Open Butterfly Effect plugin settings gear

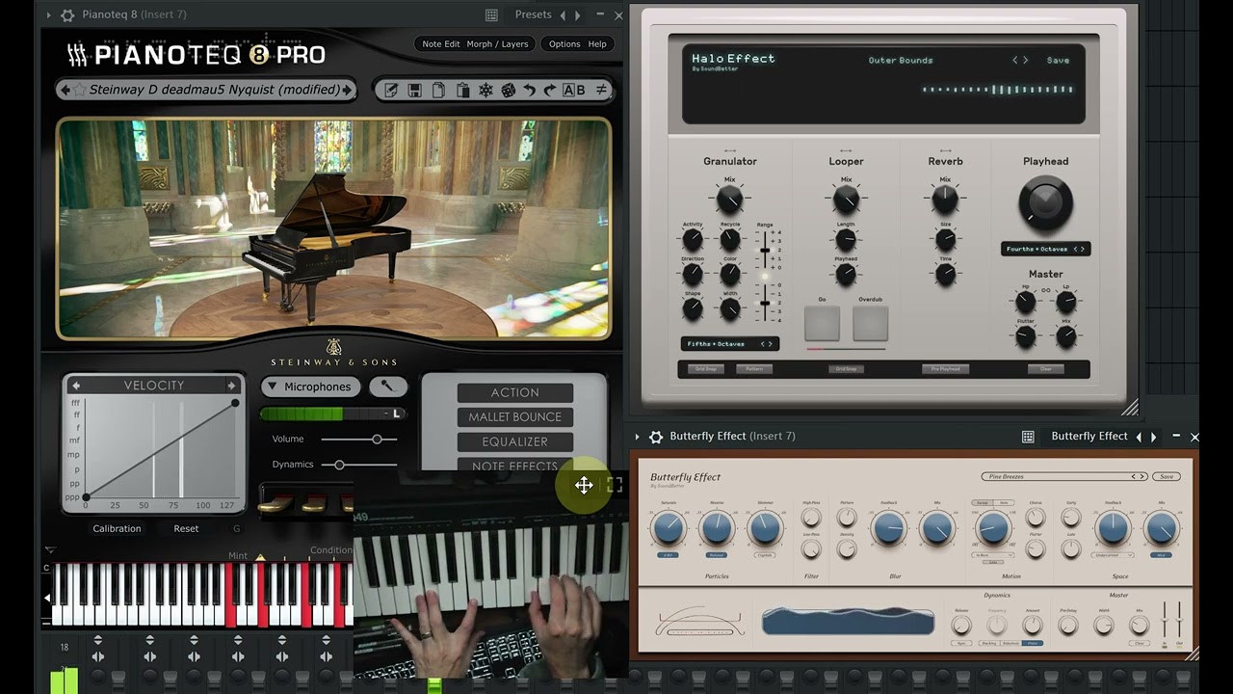656,437
